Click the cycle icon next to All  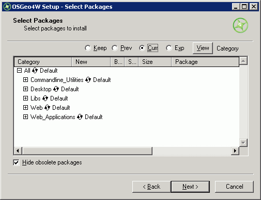pos(35,71)
